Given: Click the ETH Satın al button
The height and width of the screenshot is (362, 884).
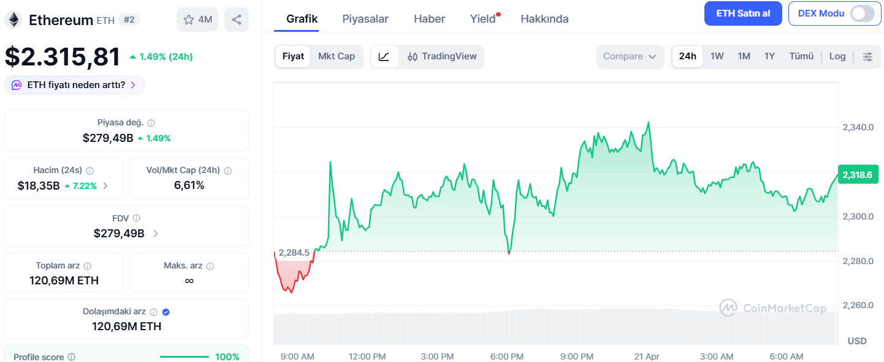Looking at the screenshot, I should click(x=743, y=13).
